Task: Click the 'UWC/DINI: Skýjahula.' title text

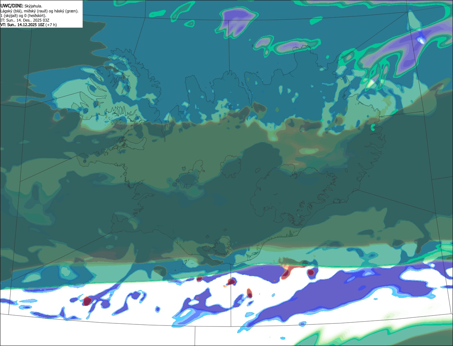Action: [21, 6]
